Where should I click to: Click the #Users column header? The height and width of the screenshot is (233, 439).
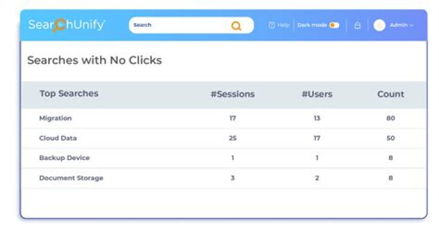(x=317, y=94)
